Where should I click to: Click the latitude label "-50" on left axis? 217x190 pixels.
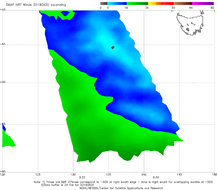3,82
